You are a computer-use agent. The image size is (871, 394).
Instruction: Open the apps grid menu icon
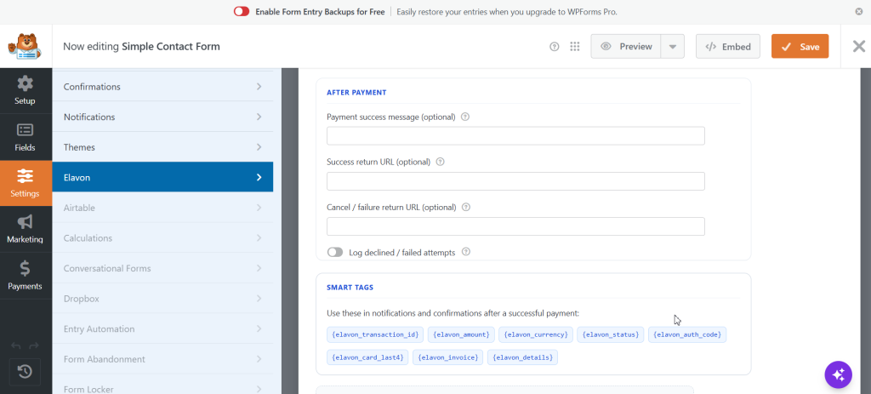(x=575, y=47)
